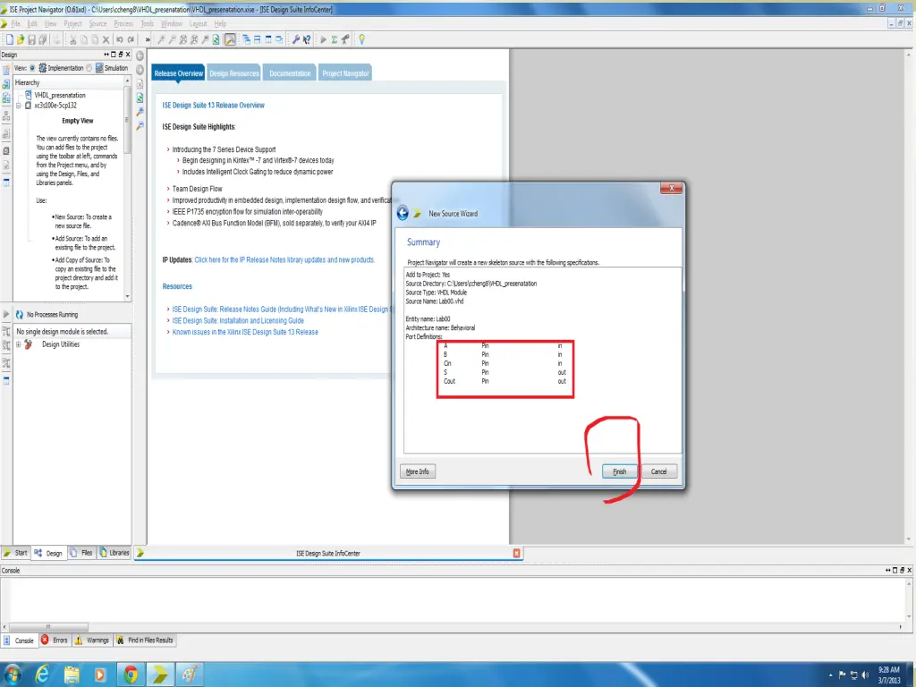Click the console horizontal scrollbar thumb
Image resolution: width=916 pixels, height=687 pixels.
point(48,627)
